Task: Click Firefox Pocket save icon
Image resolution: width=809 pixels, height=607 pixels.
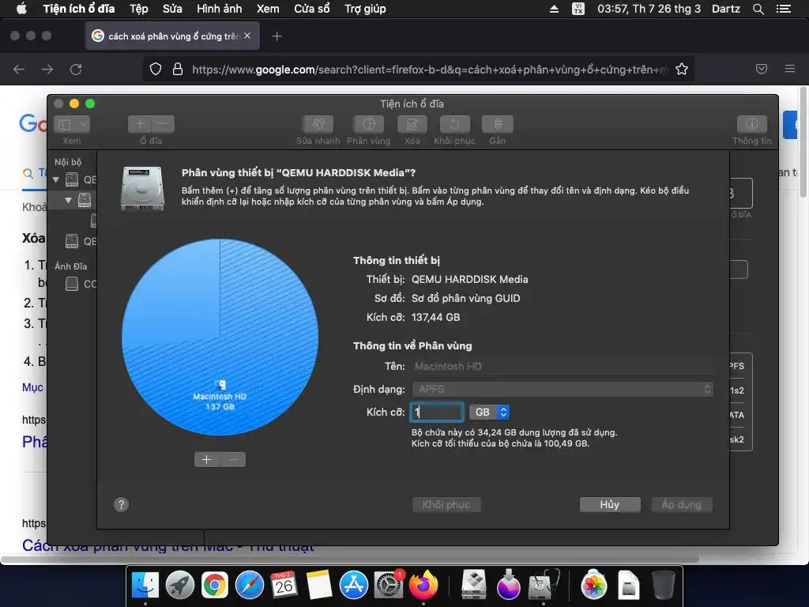Action: point(762,70)
